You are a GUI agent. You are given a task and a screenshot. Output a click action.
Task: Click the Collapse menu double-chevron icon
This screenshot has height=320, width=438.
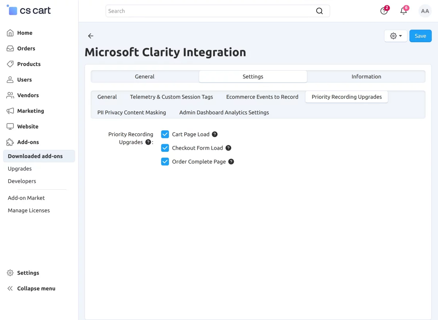pyautogui.click(x=10, y=289)
